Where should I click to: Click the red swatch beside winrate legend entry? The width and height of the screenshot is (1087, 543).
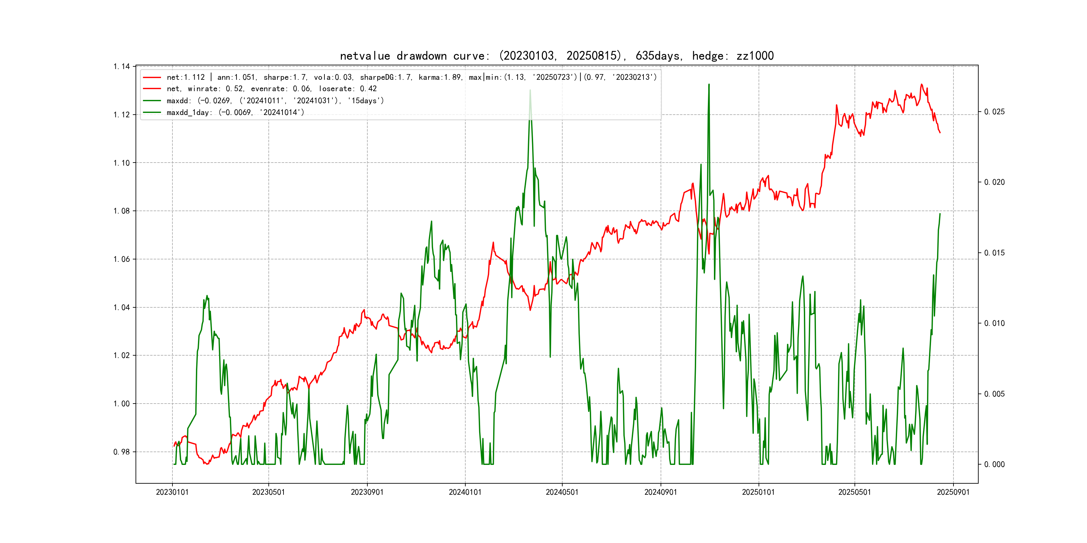click(152, 89)
